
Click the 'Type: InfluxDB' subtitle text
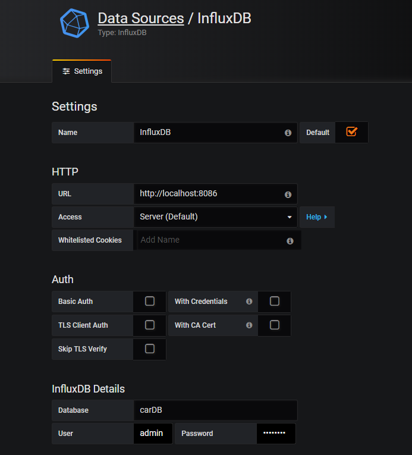(x=122, y=33)
